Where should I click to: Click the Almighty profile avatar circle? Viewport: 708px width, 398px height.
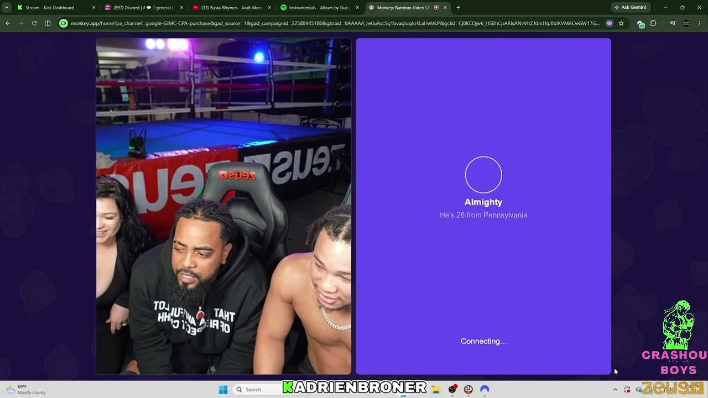(483, 175)
